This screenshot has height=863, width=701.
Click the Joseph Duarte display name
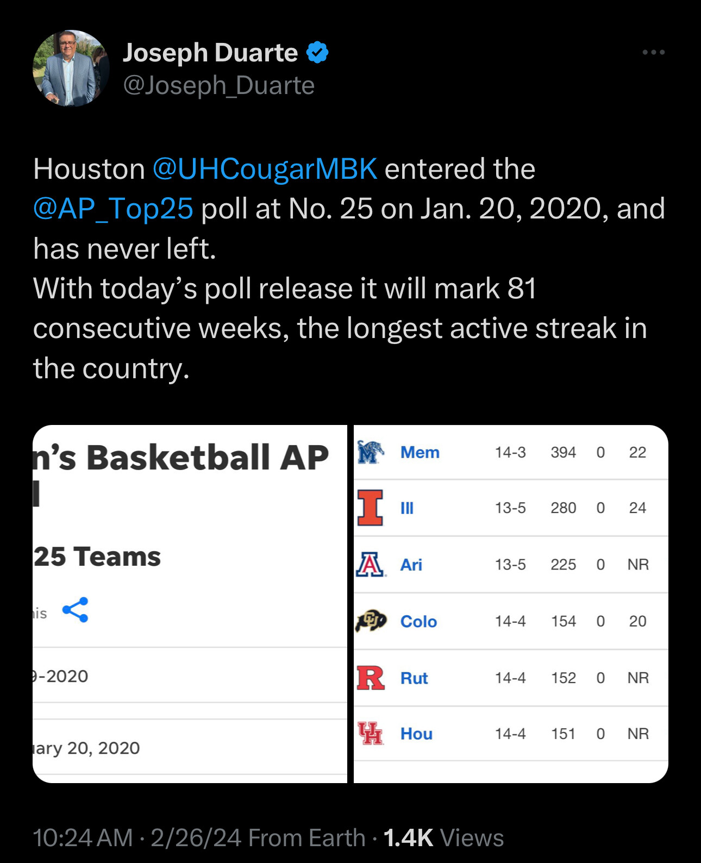[x=210, y=53]
